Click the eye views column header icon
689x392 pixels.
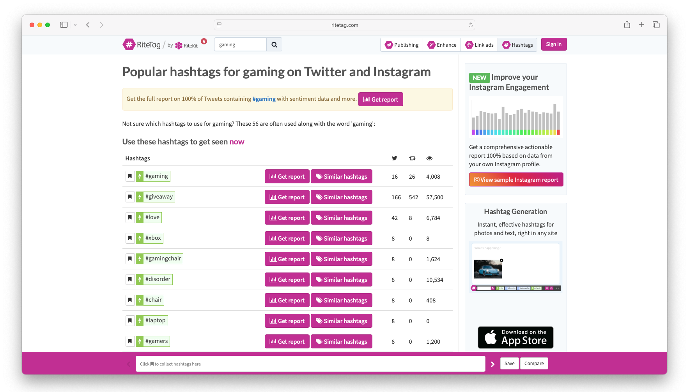(429, 158)
